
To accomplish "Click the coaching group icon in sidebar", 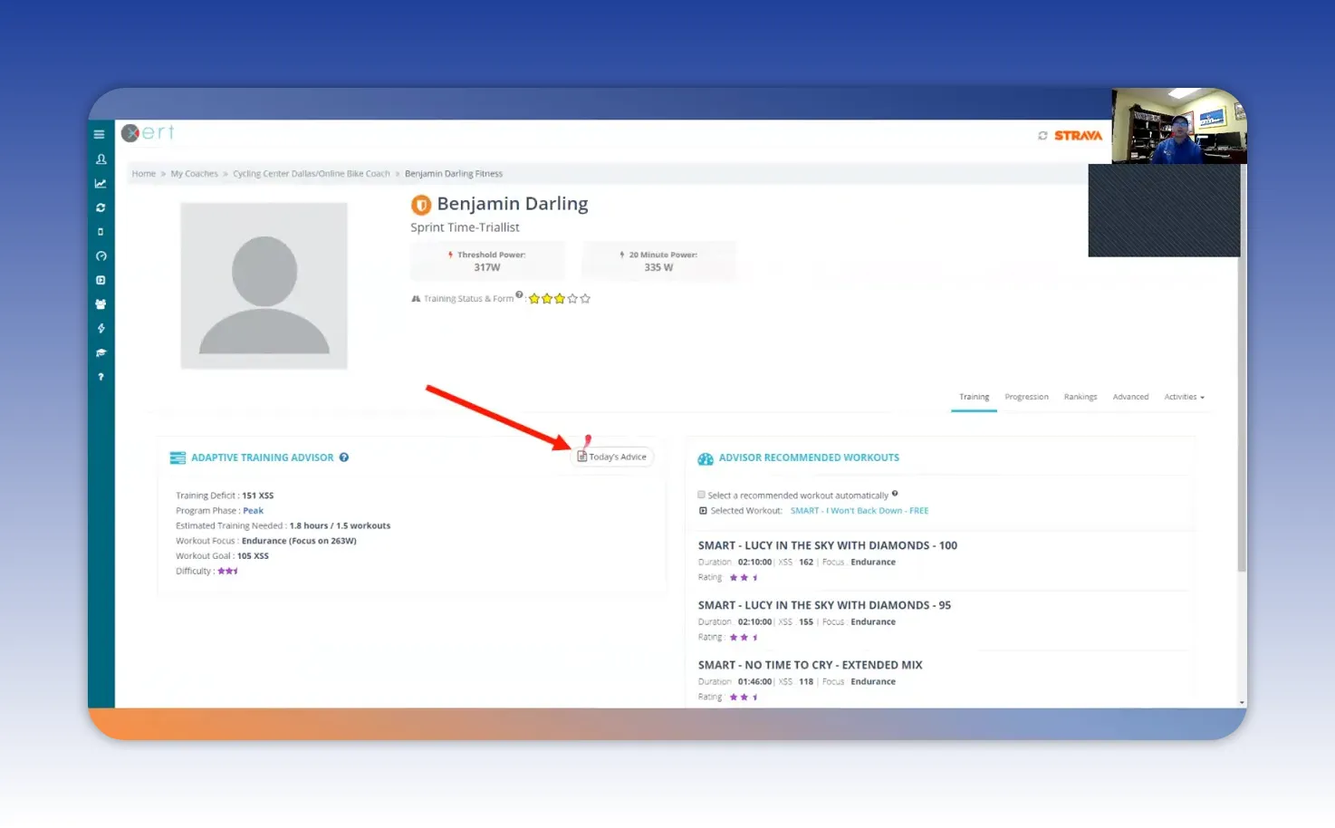I will coord(101,304).
